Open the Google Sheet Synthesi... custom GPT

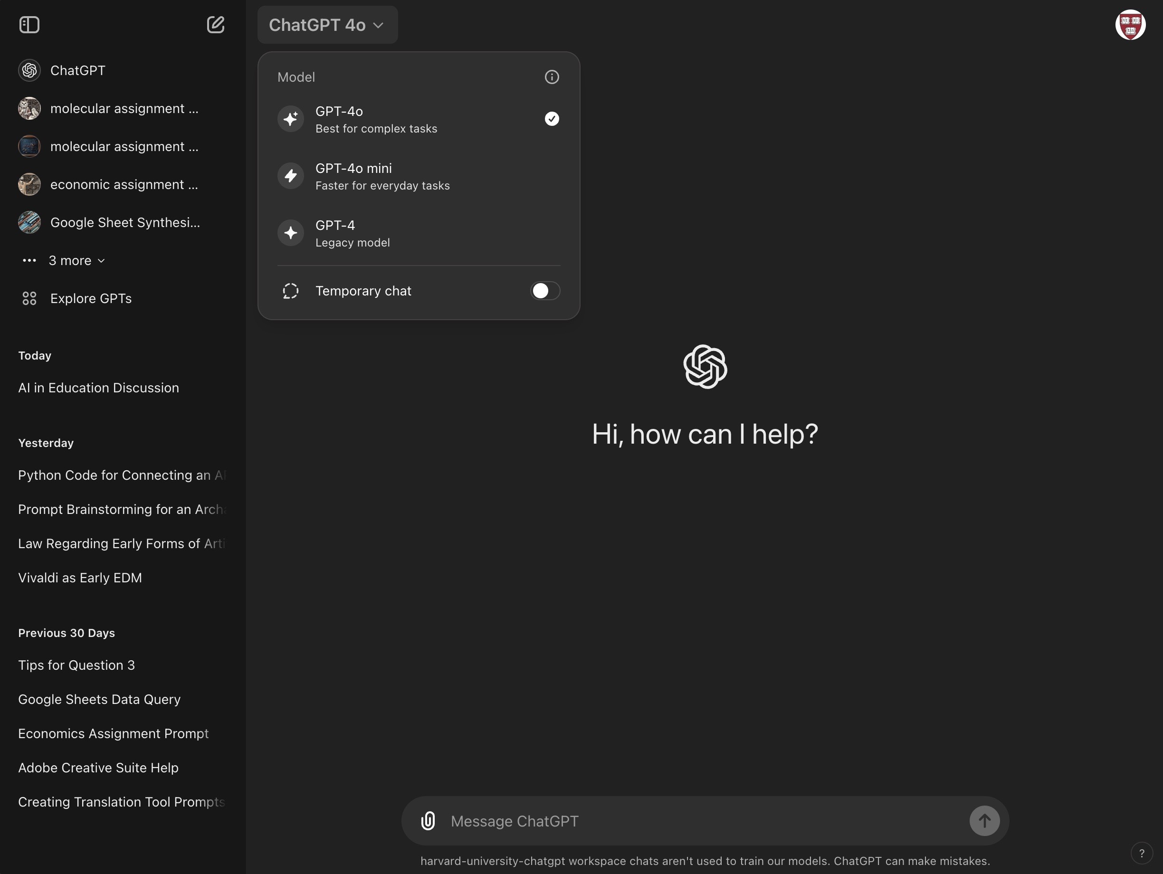[124, 223]
